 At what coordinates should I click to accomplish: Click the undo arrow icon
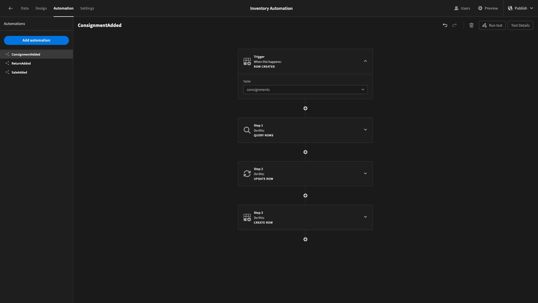point(445,25)
